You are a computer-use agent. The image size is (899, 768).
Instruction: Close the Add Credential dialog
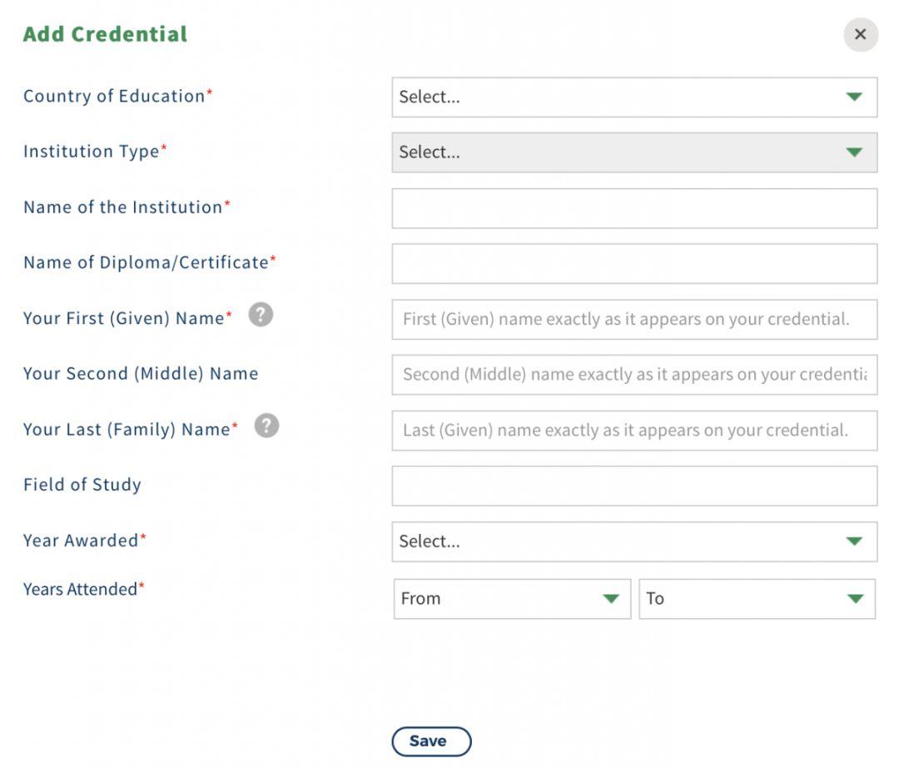(x=861, y=34)
